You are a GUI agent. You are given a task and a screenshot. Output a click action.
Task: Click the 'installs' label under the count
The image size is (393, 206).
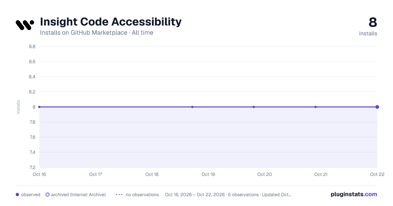368,33
